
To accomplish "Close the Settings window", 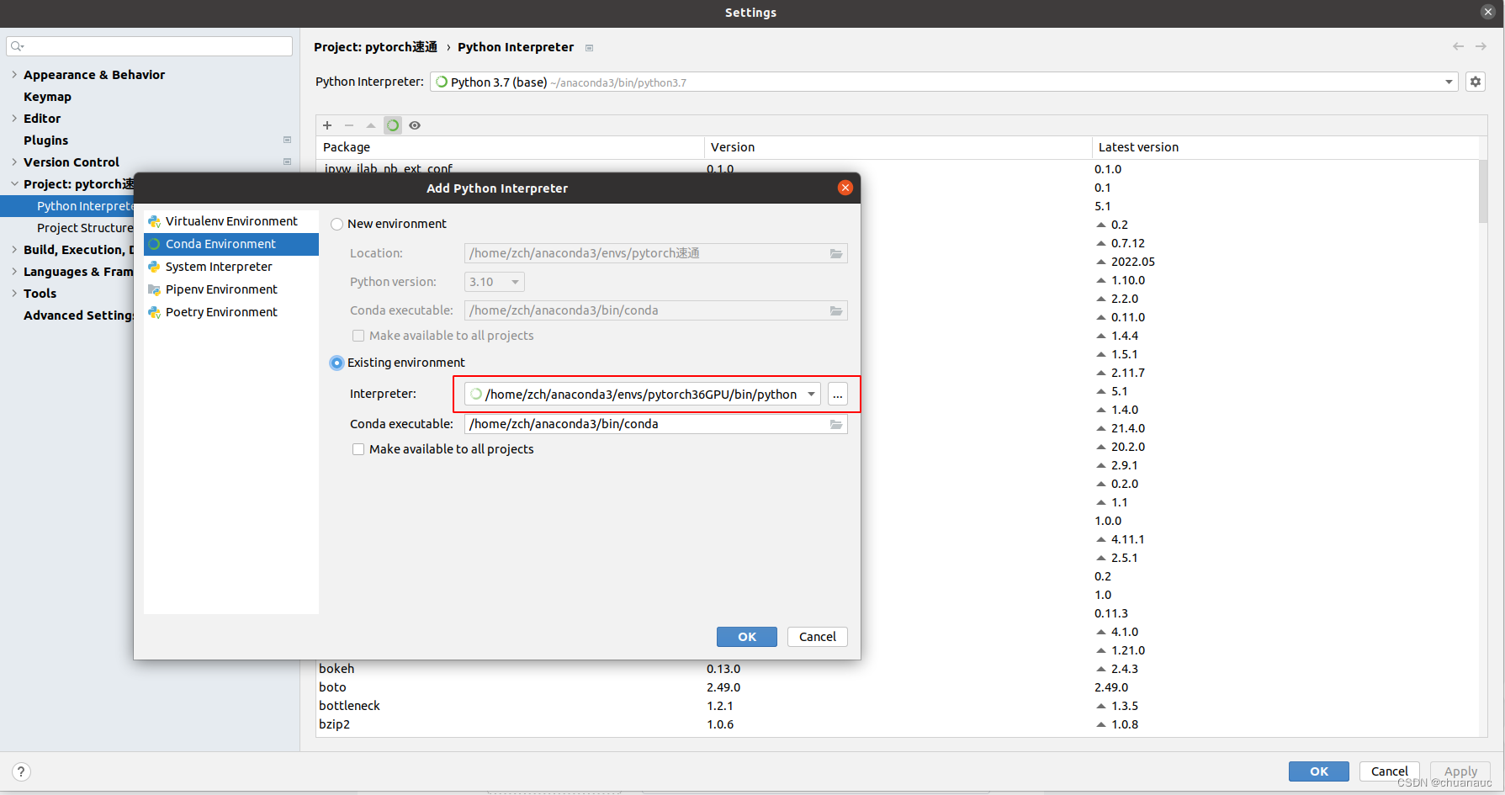I will point(1488,12).
